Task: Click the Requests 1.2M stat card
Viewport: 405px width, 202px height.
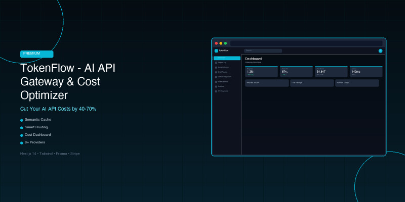Action: pos(261,72)
